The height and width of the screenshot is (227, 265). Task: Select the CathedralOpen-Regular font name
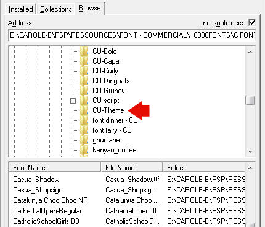pyautogui.click(x=47, y=211)
